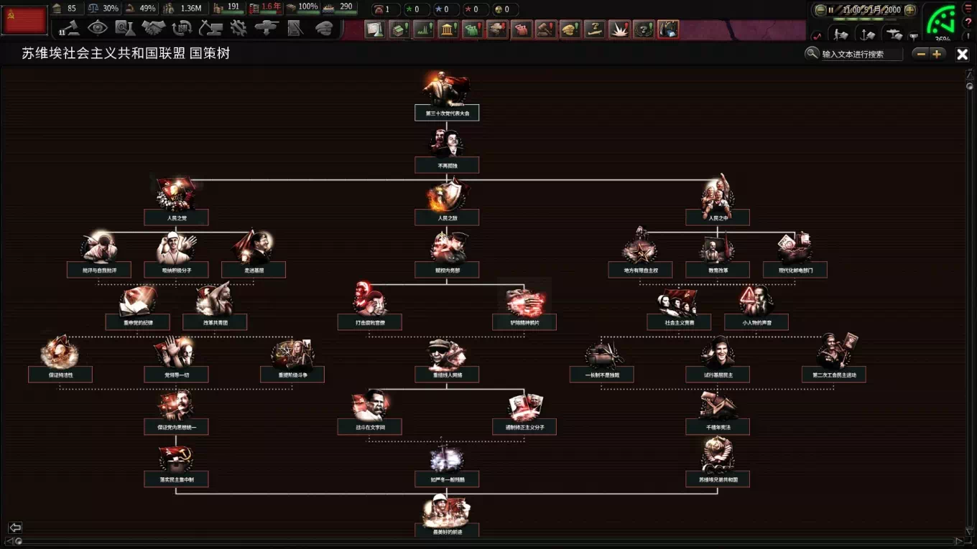Select the 赋权内务部 focus
Image resolution: width=977 pixels, height=549 pixels.
coord(447,270)
